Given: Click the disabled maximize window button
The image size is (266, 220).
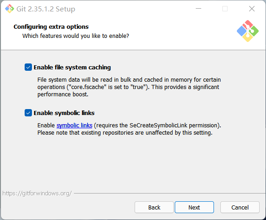Looking at the screenshot, I should (x=225, y=9).
